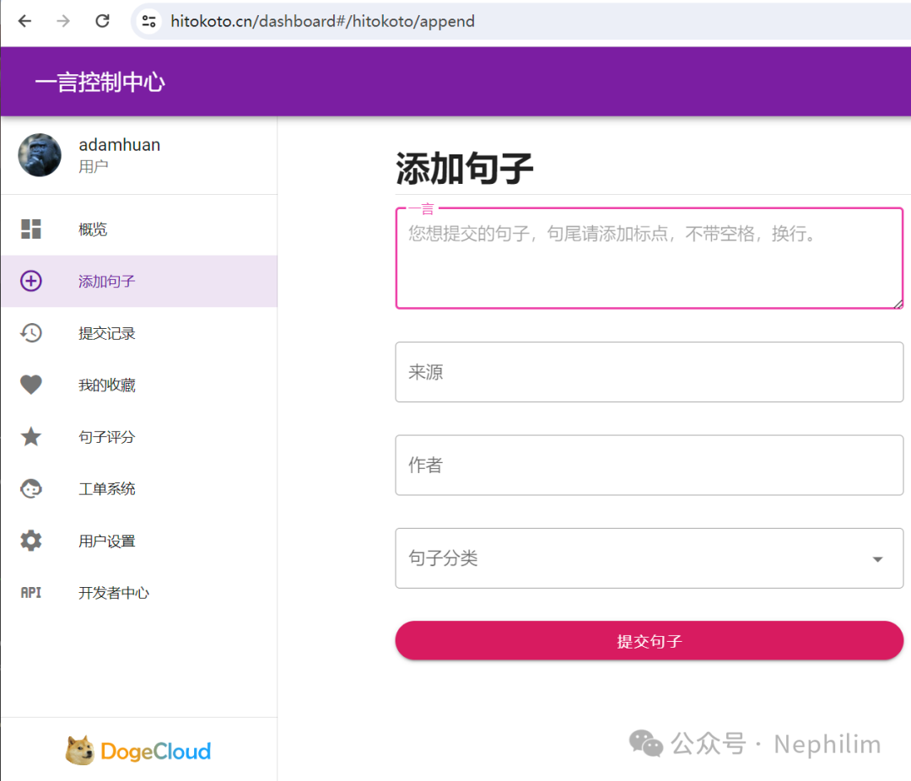Screen dimensions: 911x781
Task: Click the 提交句子 submit button
Action: click(x=649, y=640)
